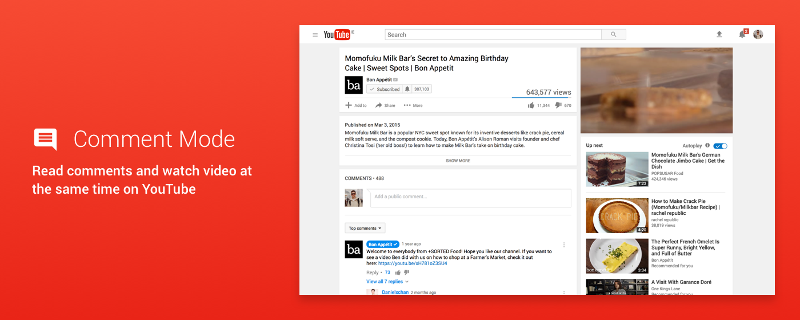Click the COMMENTS • 488 heading
Viewport: 800px width, 320px height.
click(x=365, y=178)
